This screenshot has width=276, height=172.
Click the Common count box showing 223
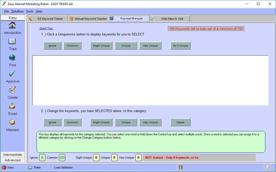coord(62,157)
